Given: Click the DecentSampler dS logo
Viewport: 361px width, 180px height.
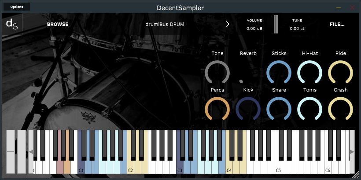Looking at the screenshot, I should click(12, 24).
